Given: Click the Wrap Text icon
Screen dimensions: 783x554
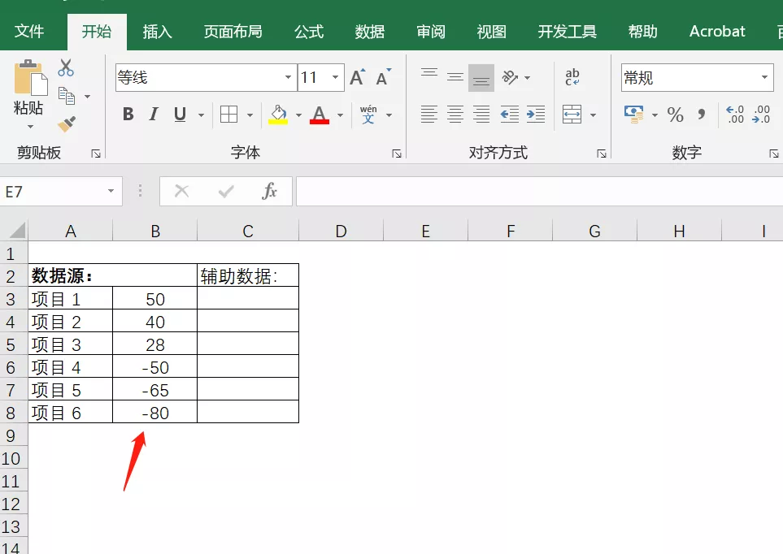Looking at the screenshot, I should click(572, 76).
